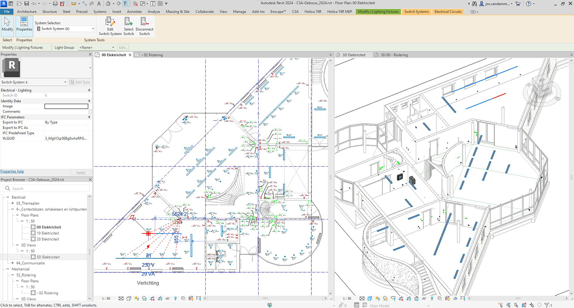Select the 3D Elektriciteit view in browser
574x308 pixels.
pyautogui.click(x=48, y=257)
